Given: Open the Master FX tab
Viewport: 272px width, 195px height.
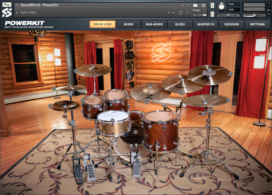Looking at the screenshot, I should pyautogui.click(x=206, y=24).
